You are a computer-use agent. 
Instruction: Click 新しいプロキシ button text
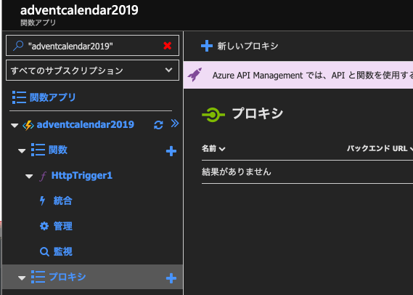[248, 46]
